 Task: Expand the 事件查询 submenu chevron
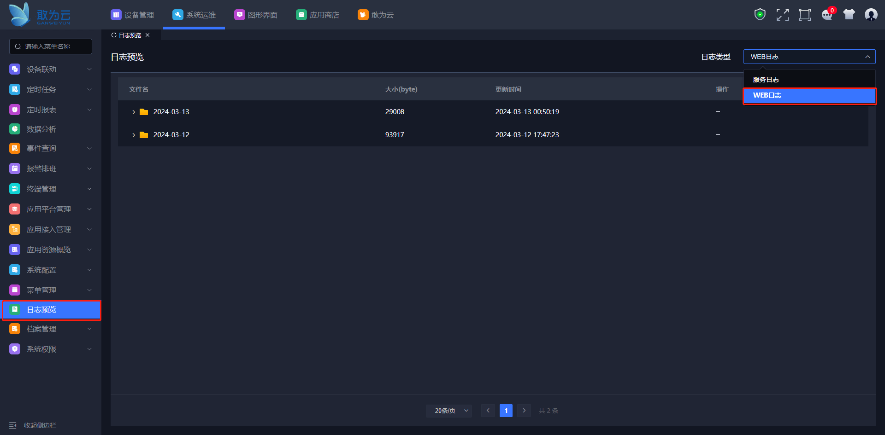click(89, 148)
